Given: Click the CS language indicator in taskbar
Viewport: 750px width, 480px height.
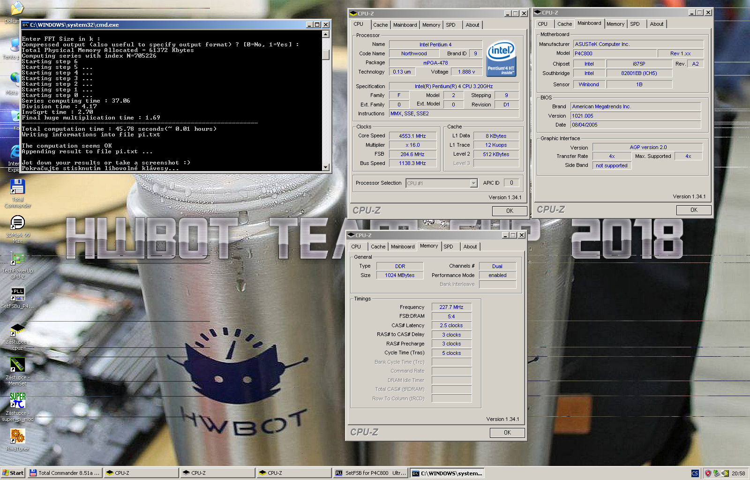Looking at the screenshot, I should point(695,473).
